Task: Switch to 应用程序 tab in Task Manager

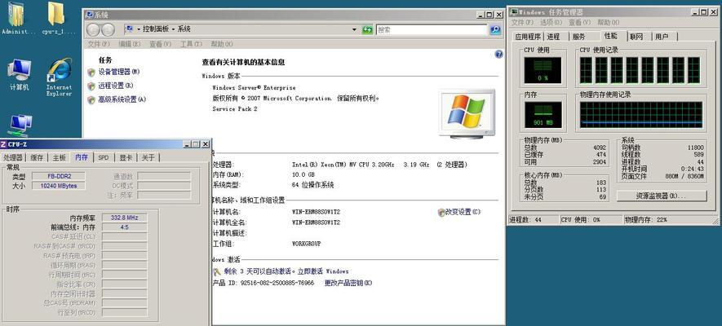Action: coord(528,37)
